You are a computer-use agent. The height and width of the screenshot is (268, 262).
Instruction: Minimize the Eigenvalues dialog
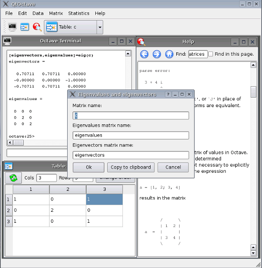tap(175, 94)
